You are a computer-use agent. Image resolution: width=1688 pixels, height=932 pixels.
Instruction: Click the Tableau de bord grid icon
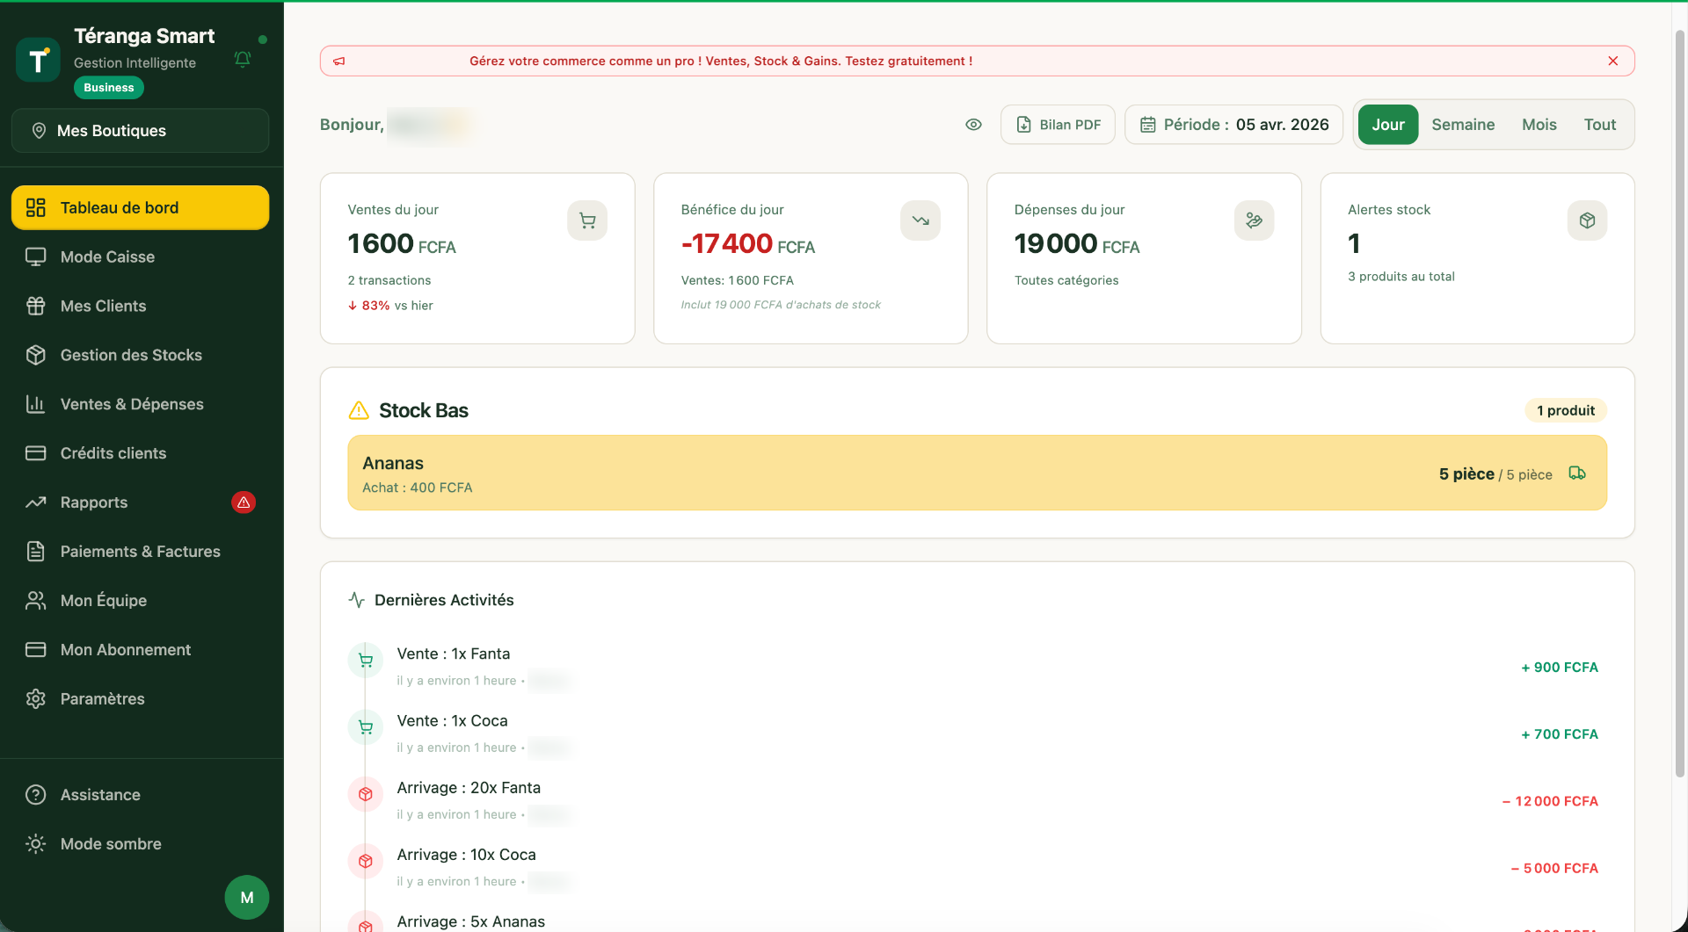coord(36,207)
